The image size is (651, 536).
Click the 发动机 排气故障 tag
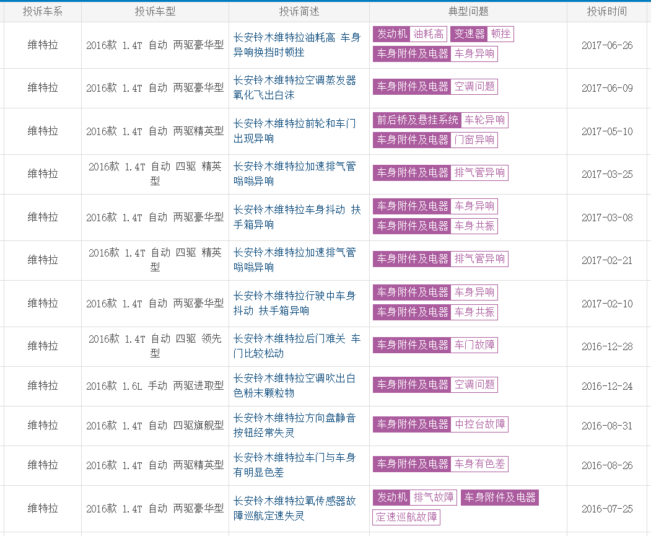(415, 498)
